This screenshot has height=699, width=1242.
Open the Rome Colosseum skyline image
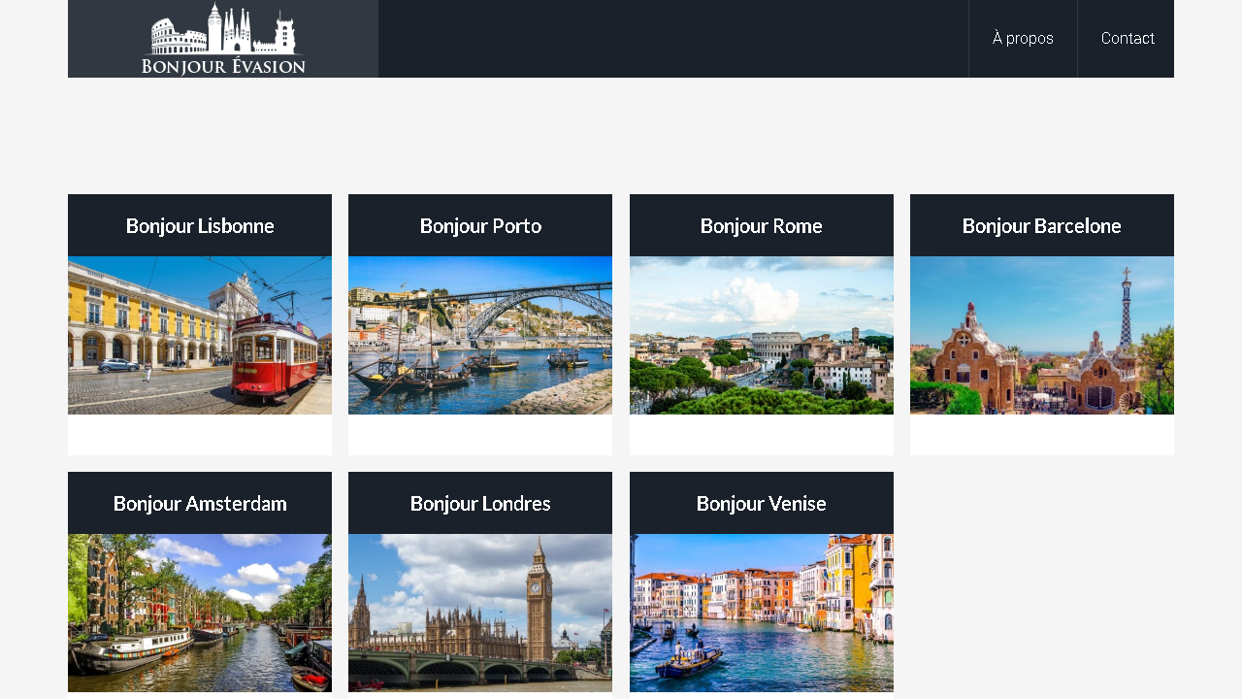coord(762,336)
